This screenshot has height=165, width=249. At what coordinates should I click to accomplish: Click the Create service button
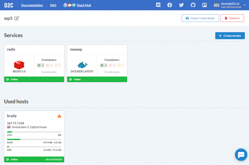click(230, 36)
